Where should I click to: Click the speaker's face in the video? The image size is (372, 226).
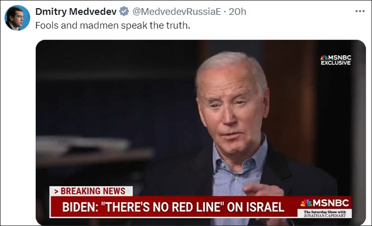click(231, 111)
